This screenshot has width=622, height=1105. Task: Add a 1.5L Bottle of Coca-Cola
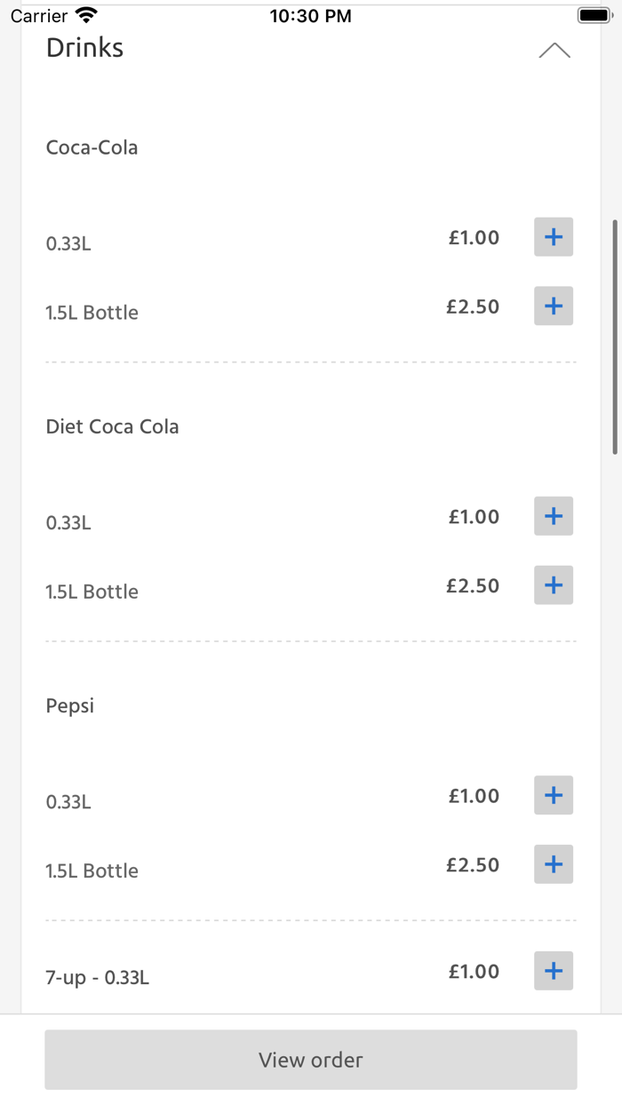point(553,306)
